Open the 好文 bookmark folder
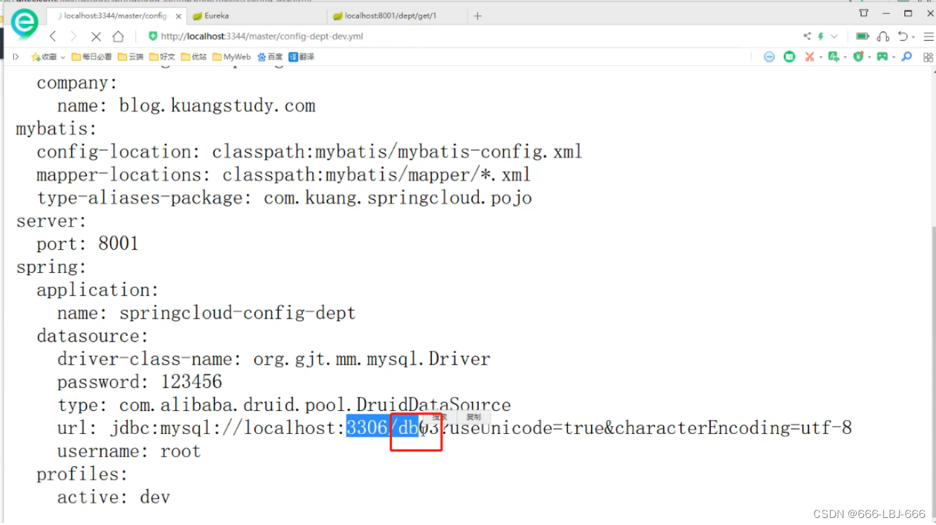The width and height of the screenshot is (936, 525). click(x=162, y=57)
